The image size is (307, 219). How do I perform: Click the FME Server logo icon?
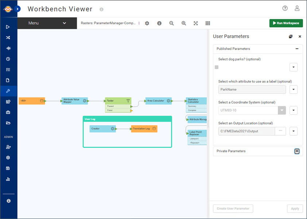8,9
